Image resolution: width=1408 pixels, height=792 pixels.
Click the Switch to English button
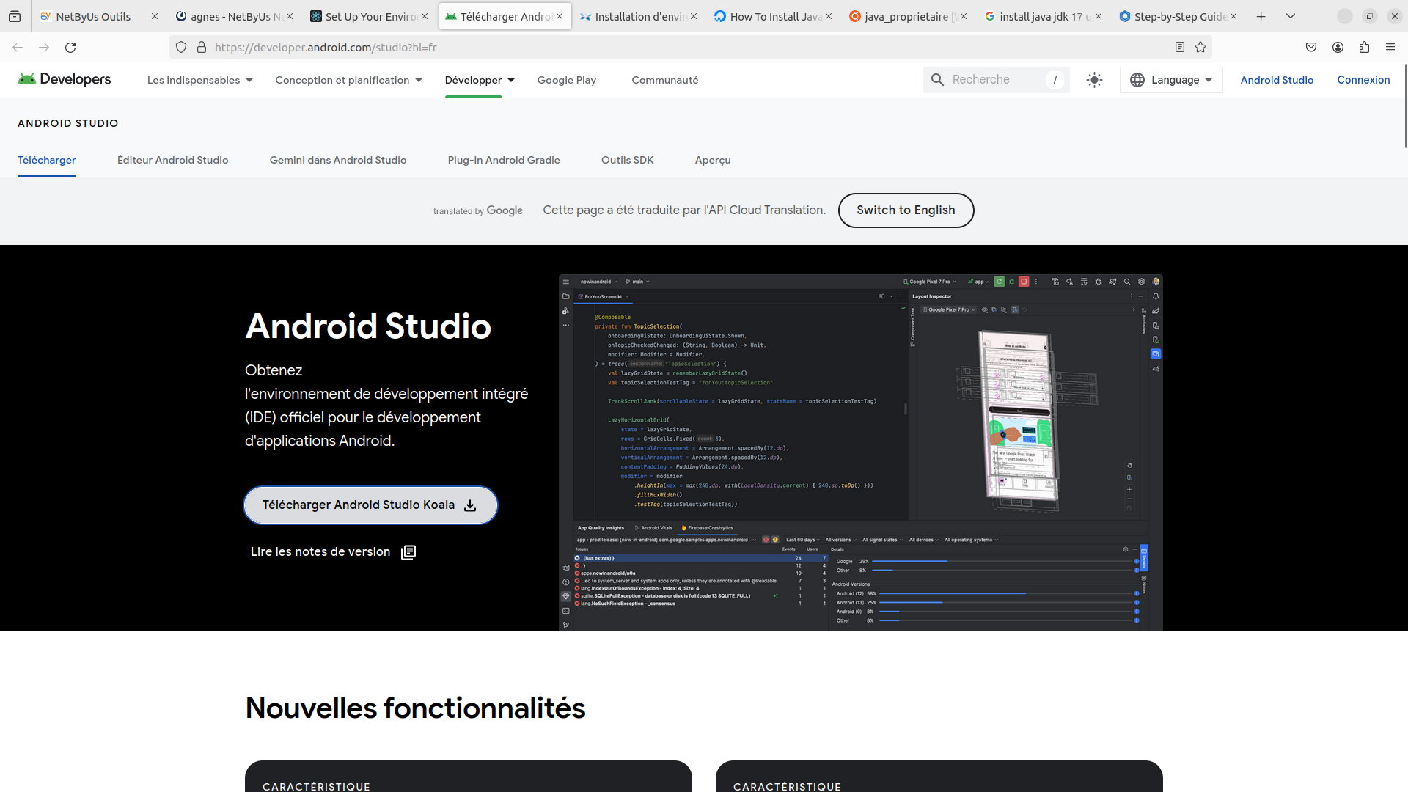[906, 210]
